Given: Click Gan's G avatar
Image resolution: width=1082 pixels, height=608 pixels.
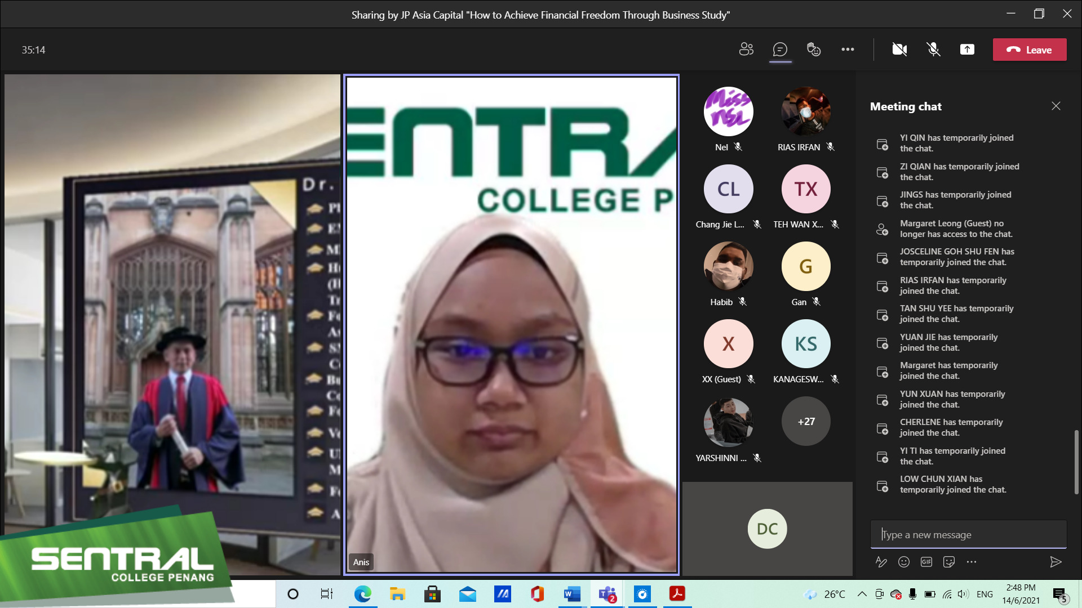Looking at the screenshot, I should [x=806, y=266].
